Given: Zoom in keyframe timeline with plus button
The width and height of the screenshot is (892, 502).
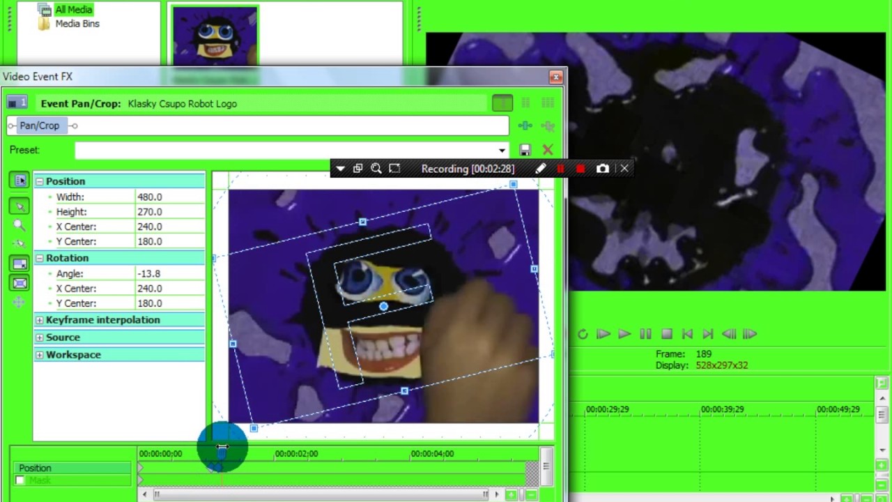Looking at the screenshot, I should [x=512, y=494].
